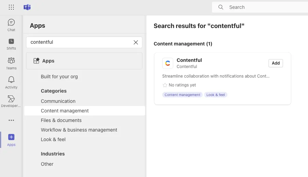Click the 'No ratings yet' text

[x=182, y=85]
